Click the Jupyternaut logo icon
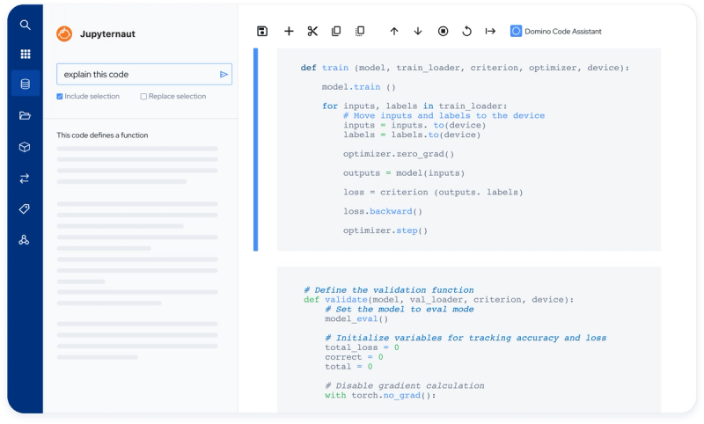 (64, 33)
